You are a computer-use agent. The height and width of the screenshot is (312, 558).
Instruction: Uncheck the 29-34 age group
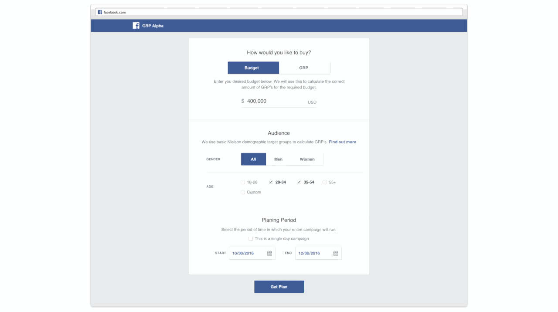pos(271,182)
